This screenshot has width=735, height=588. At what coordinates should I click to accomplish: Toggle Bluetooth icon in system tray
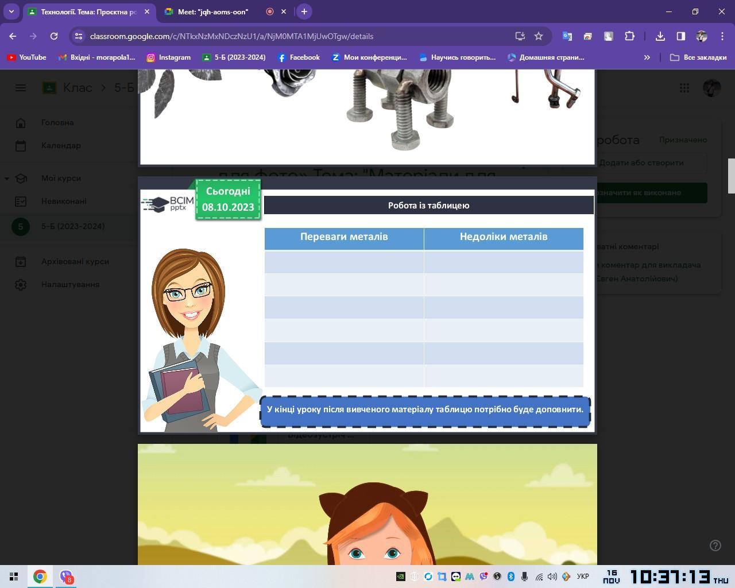[x=510, y=577]
